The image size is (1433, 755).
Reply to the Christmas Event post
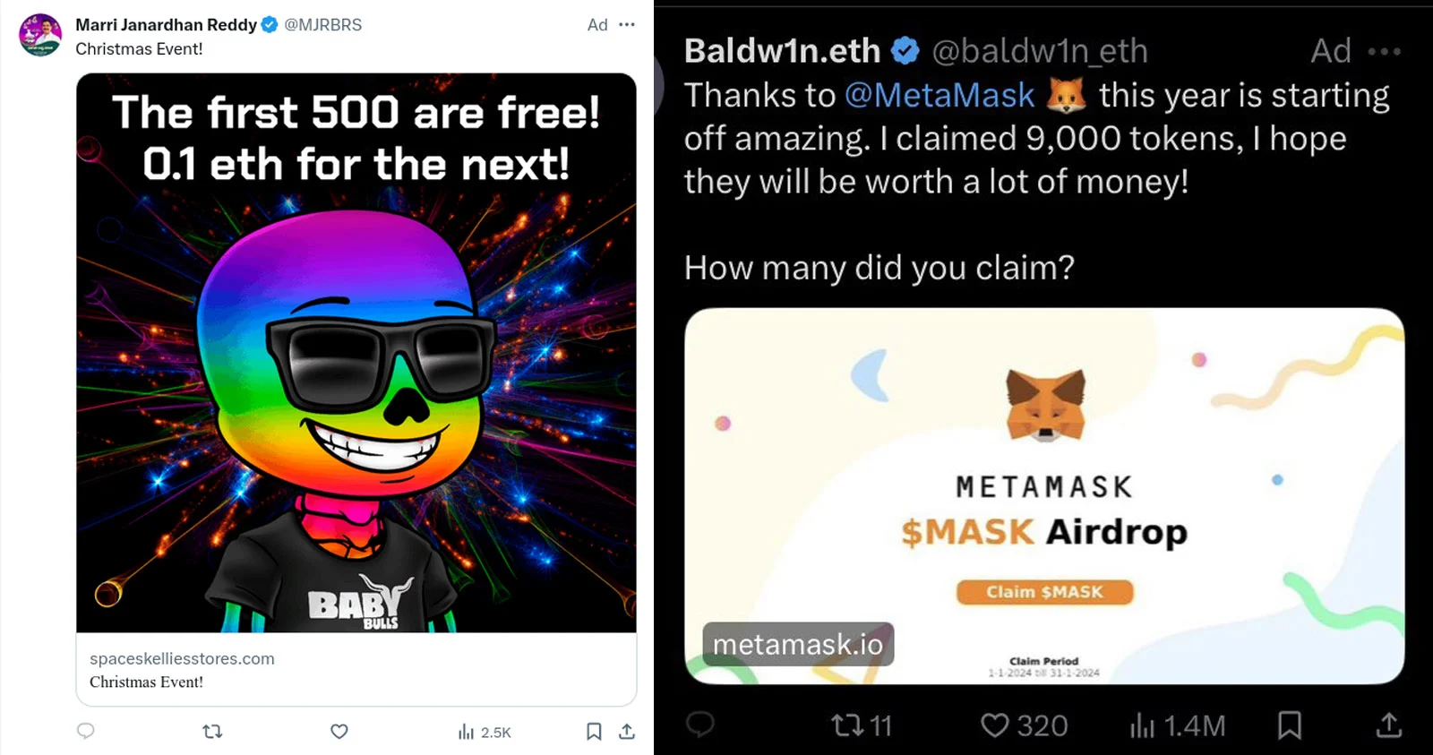[86, 731]
